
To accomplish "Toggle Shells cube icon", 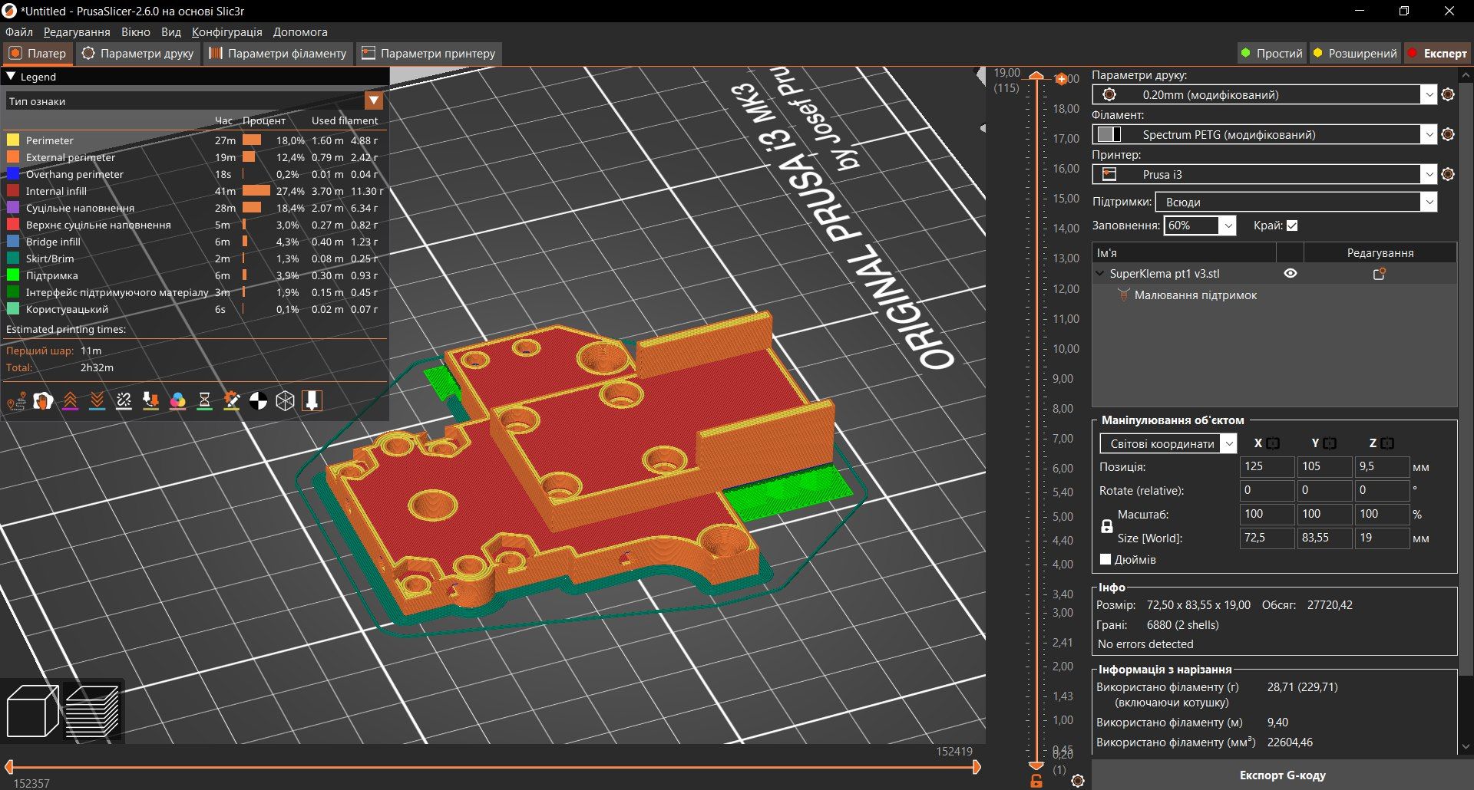I will coord(285,400).
